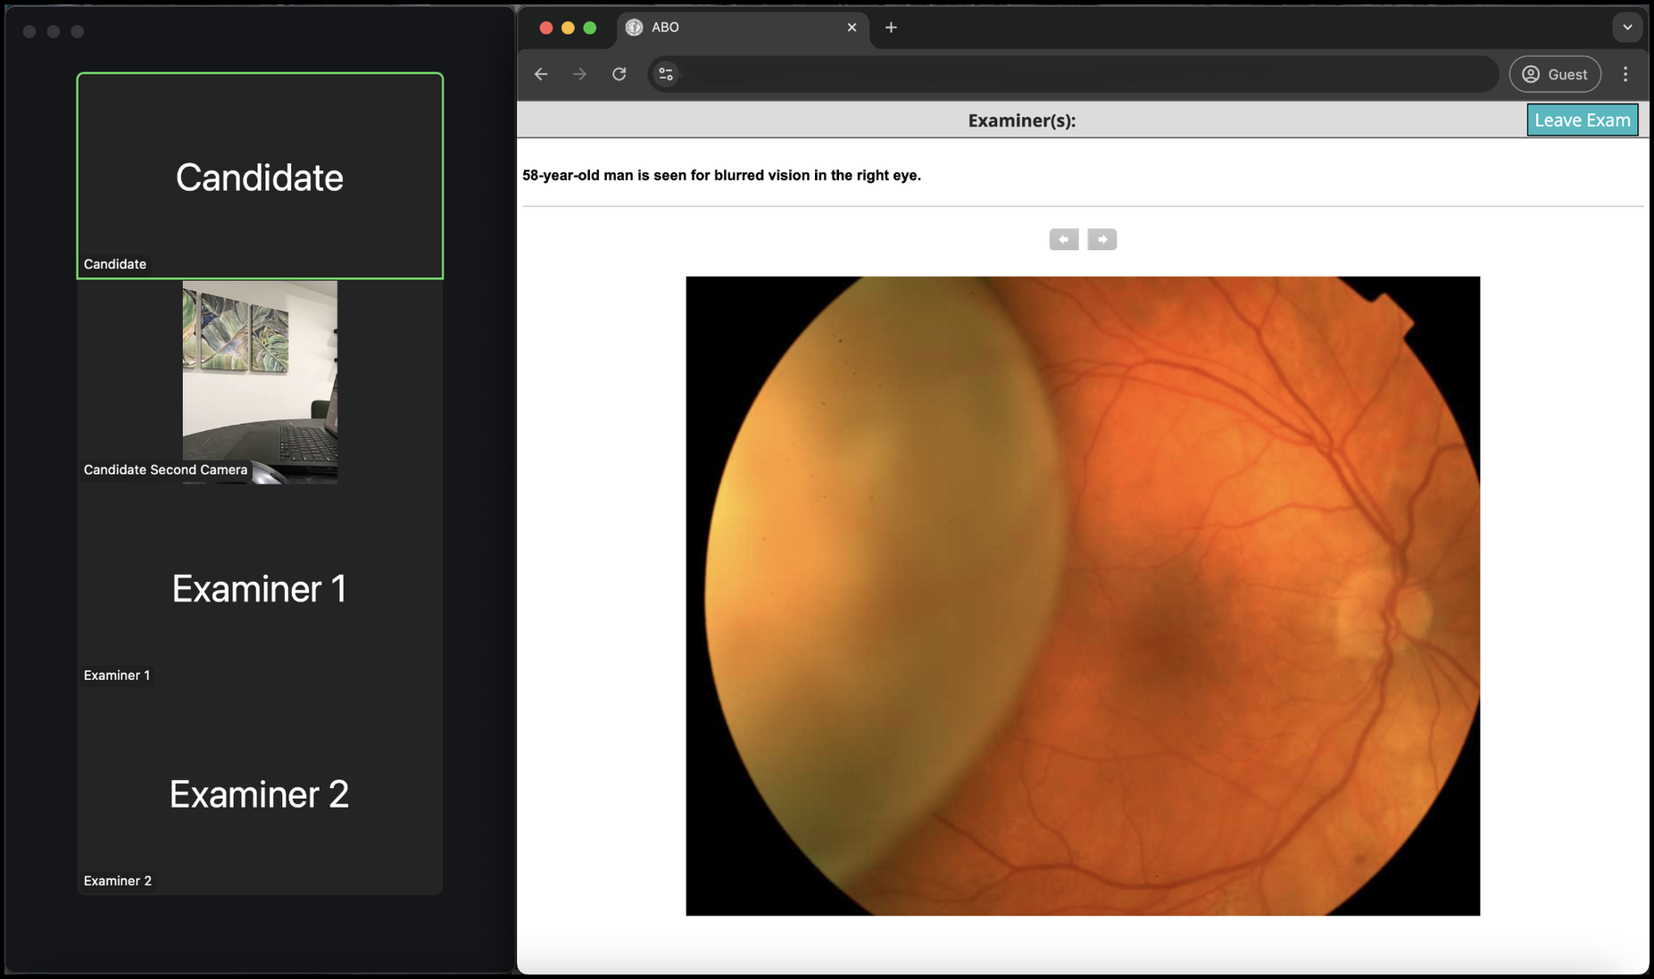Close the ABO tab
The width and height of the screenshot is (1654, 979).
tap(852, 28)
